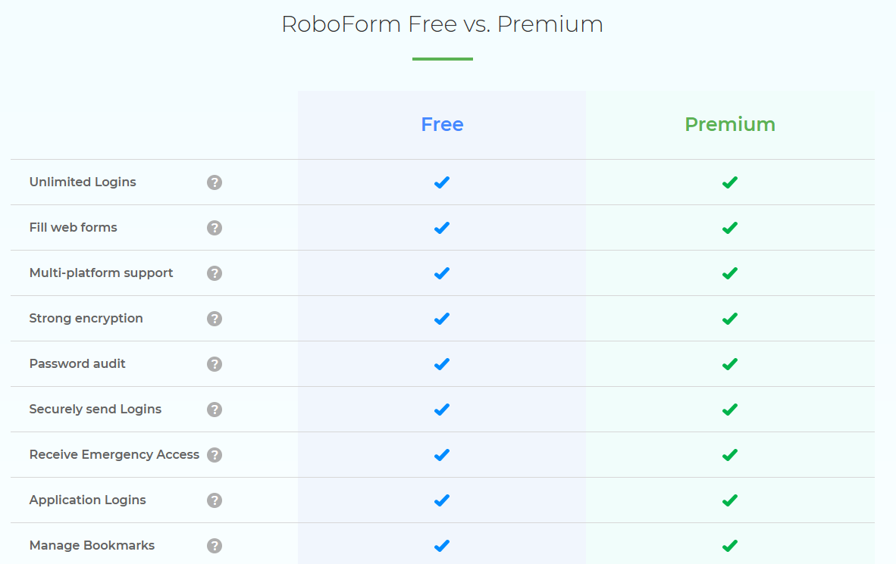Click green Premium checkmark for Password audit

point(730,364)
